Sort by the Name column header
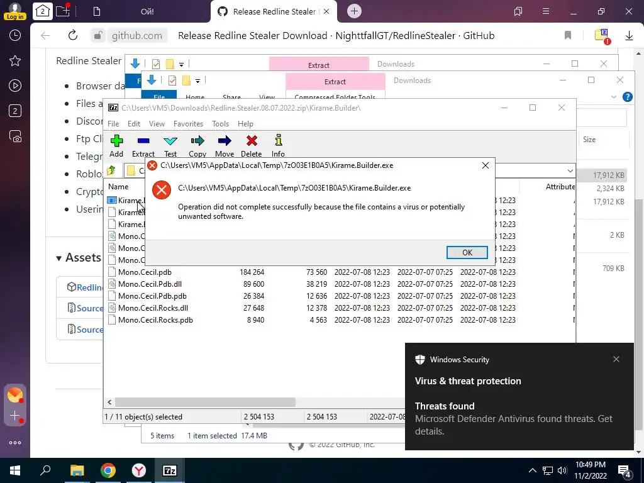 click(x=118, y=186)
